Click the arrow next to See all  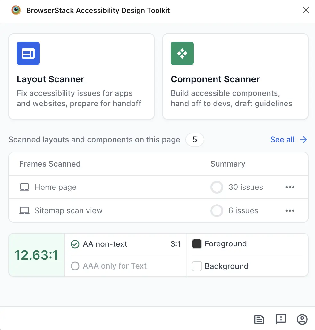point(303,140)
